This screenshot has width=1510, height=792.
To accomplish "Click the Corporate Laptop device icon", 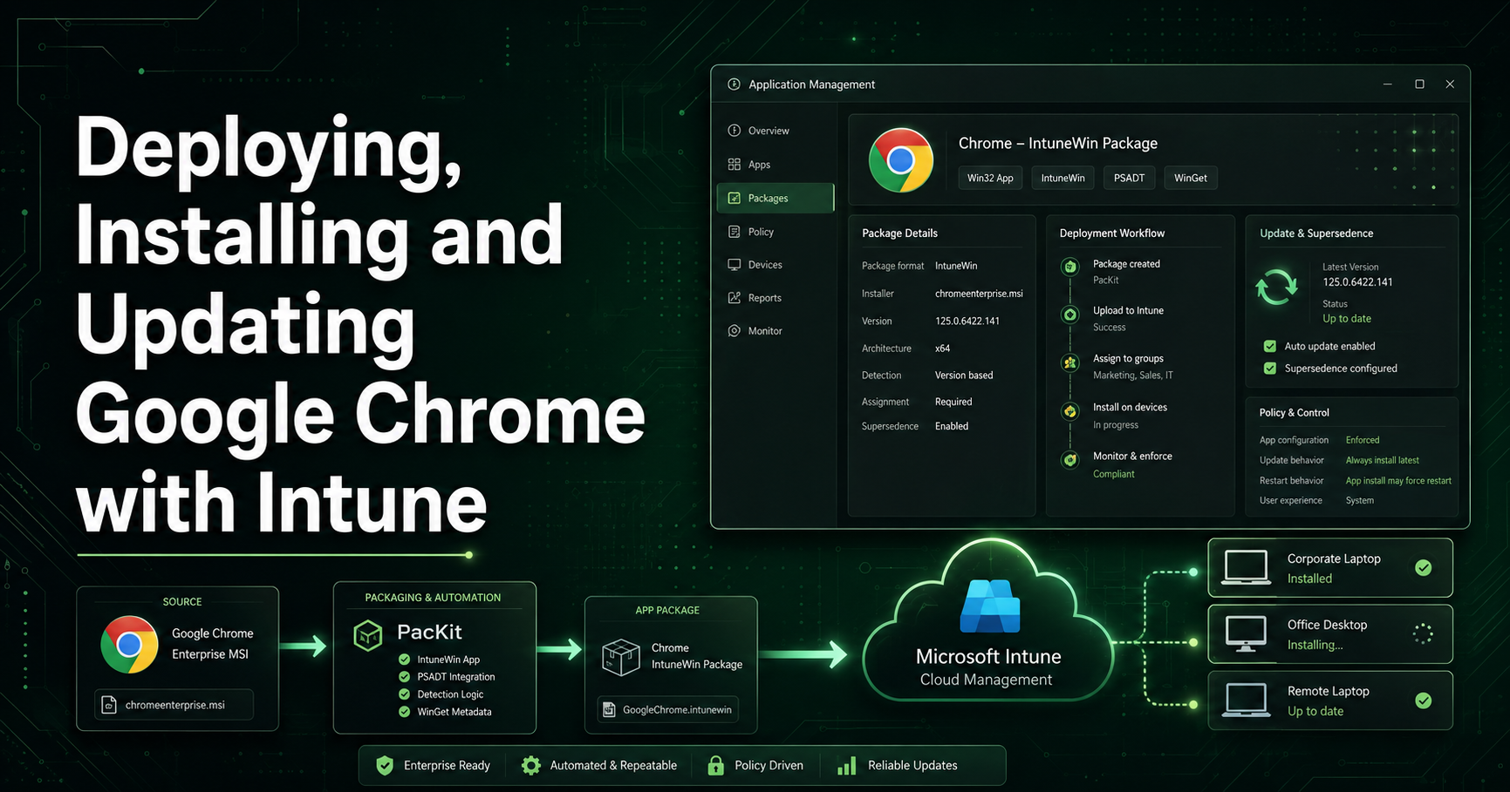I will (x=1246, y=567).
